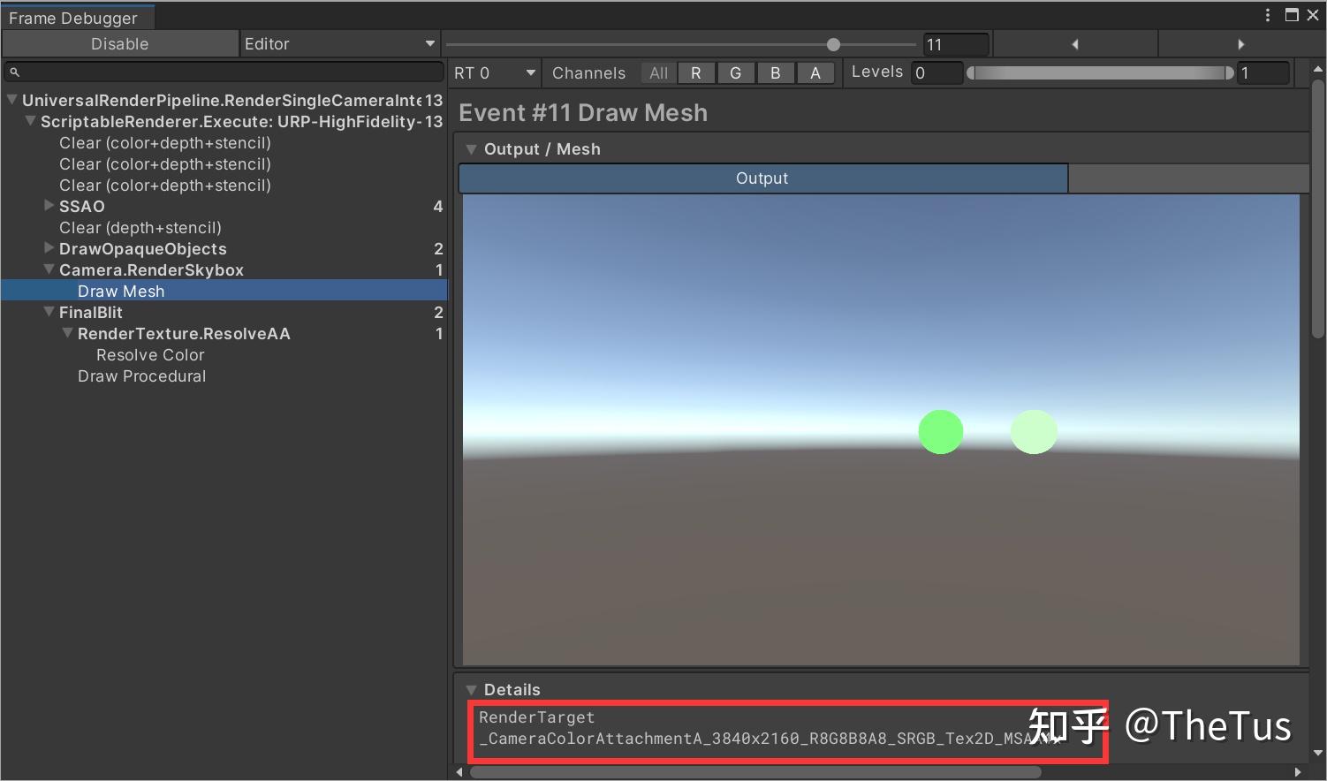Viewport: 1327px width, 781px height.
Task: Toggle the All channels button
Action: point(657,72)
